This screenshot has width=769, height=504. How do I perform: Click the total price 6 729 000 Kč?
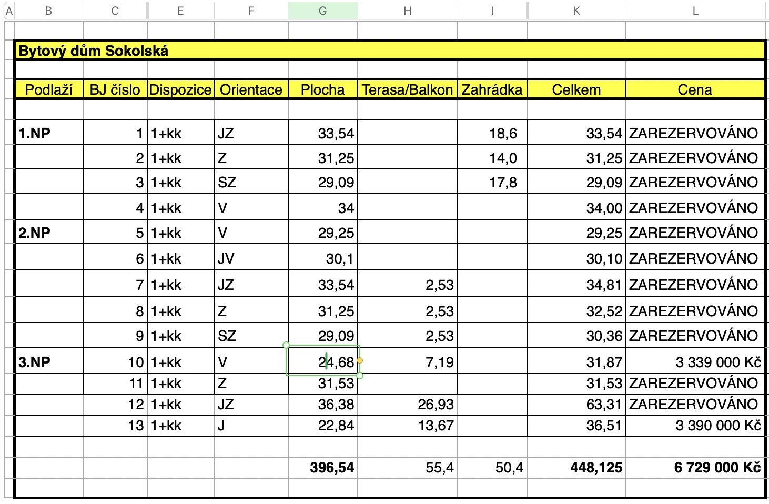(716, 468)
